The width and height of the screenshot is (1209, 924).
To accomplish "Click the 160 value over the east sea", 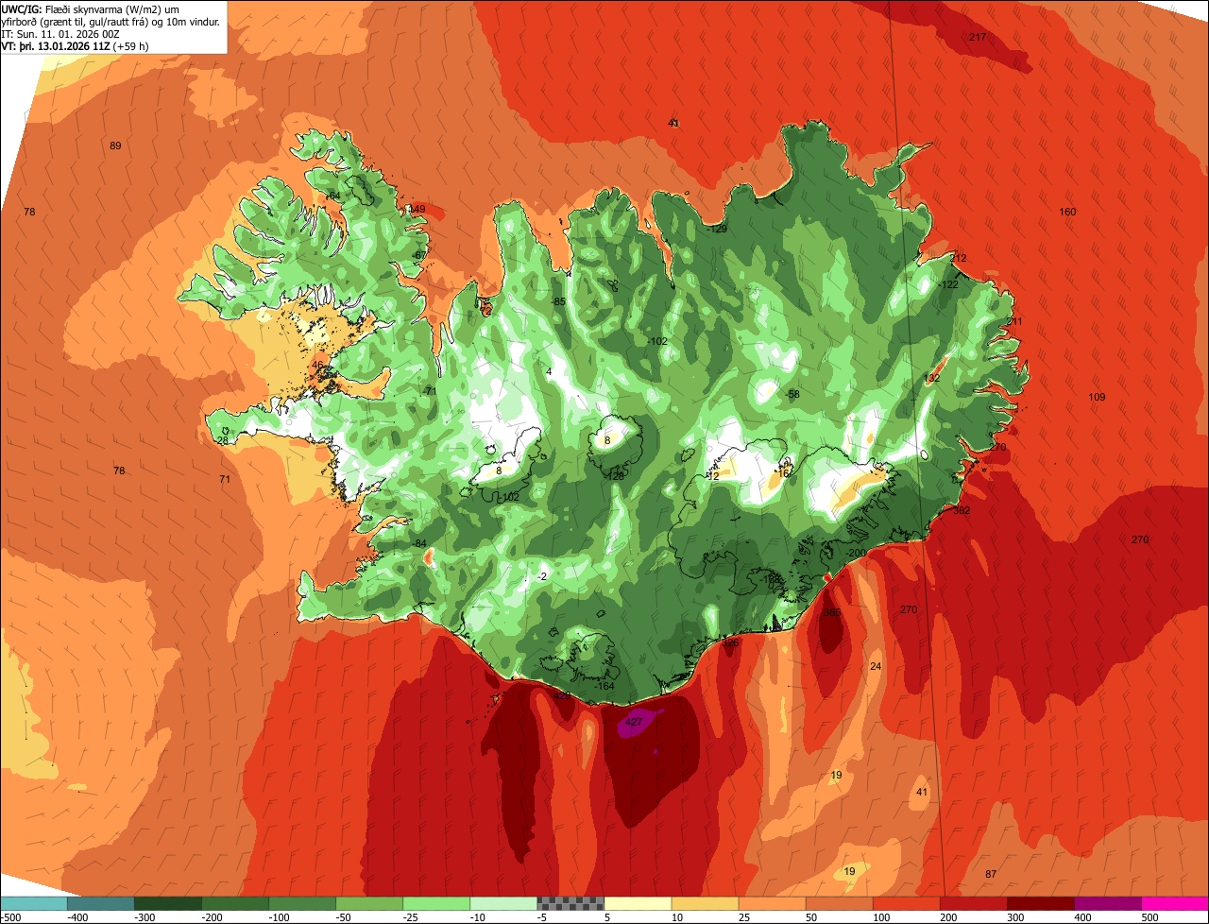I will coord(1067,213).
